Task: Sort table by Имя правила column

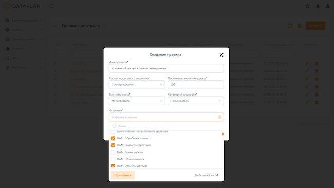Action: click(x=80, y=45)
